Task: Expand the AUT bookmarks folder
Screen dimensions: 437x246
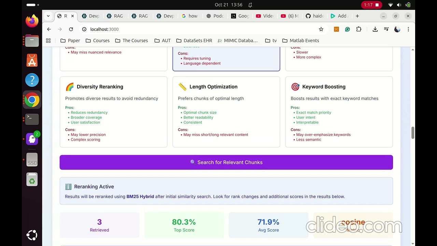Action: coord(163,40)
